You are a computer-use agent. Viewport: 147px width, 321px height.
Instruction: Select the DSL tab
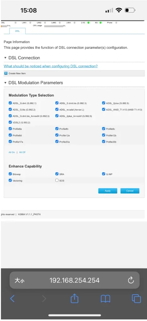tap(17, 31)
